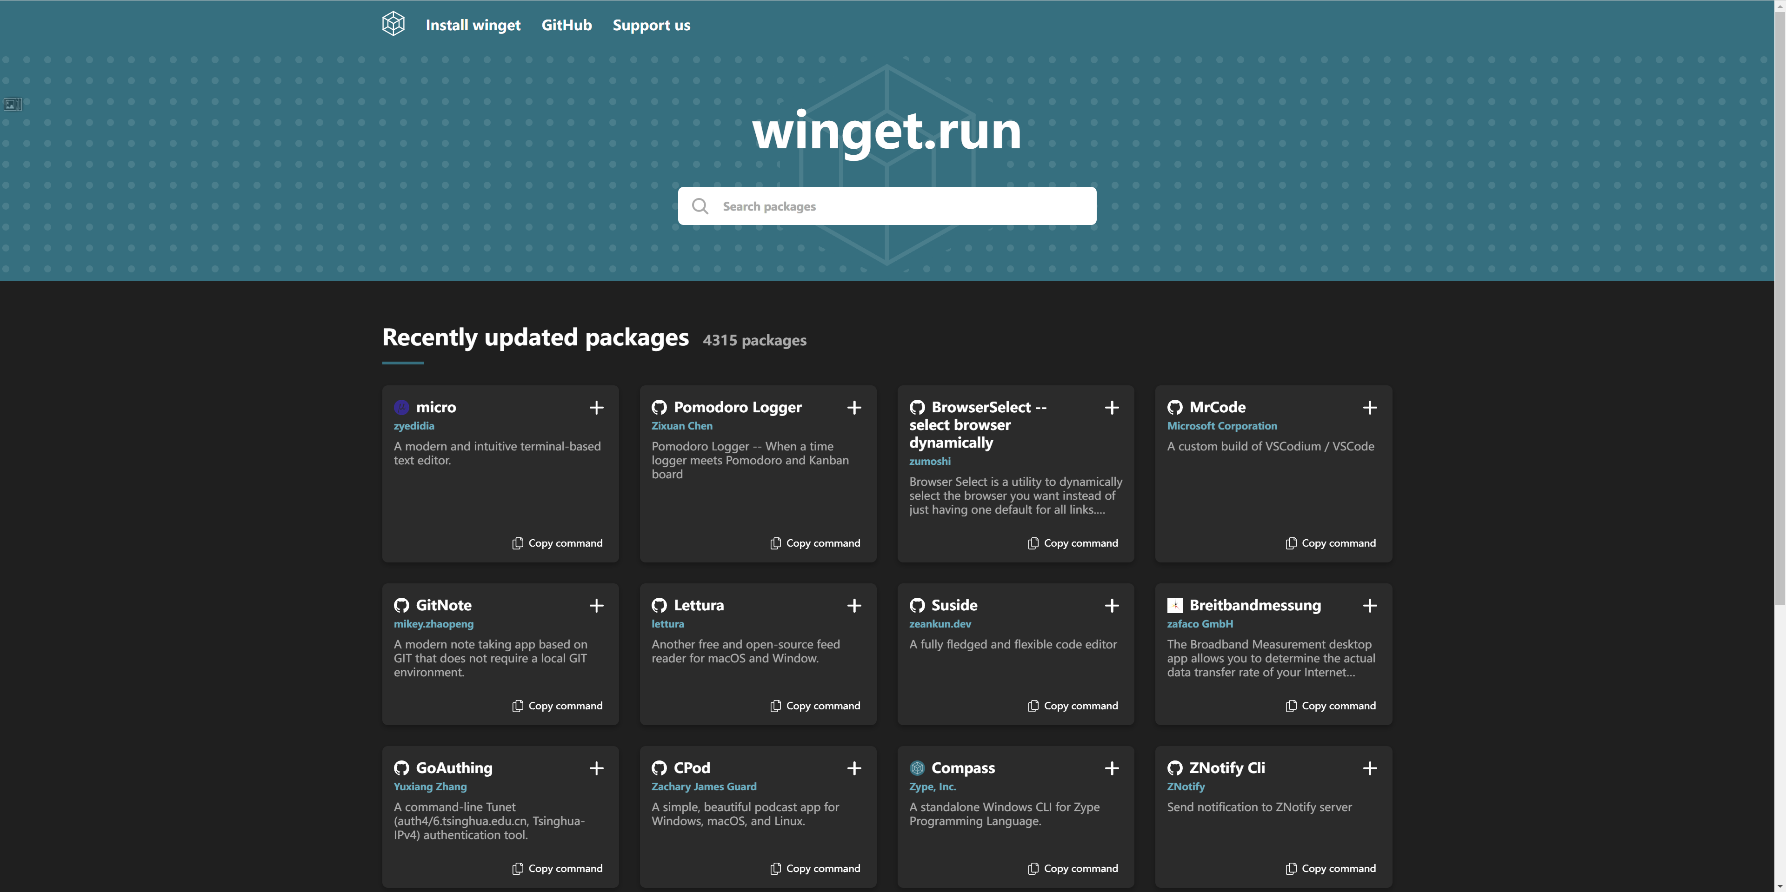Copy command for the CPod package
Image resolution: width=1786 pixels, height=892 pixels.
(x=815, y=868)
